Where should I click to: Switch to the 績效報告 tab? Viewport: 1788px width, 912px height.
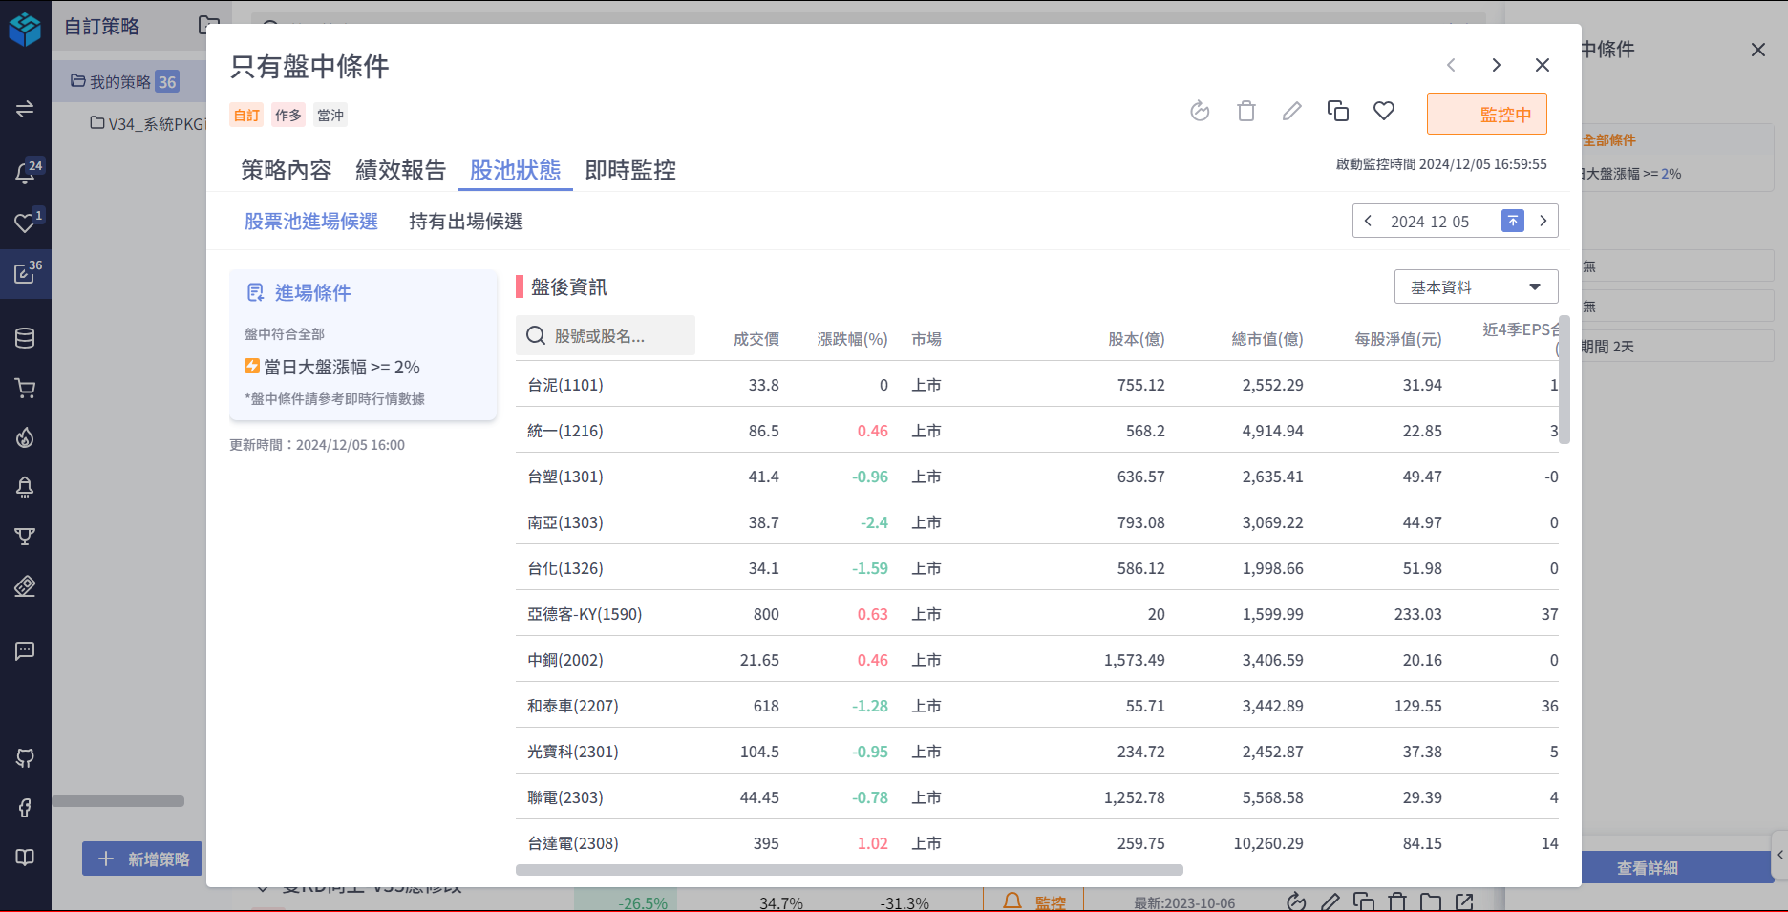click(400, 171)
